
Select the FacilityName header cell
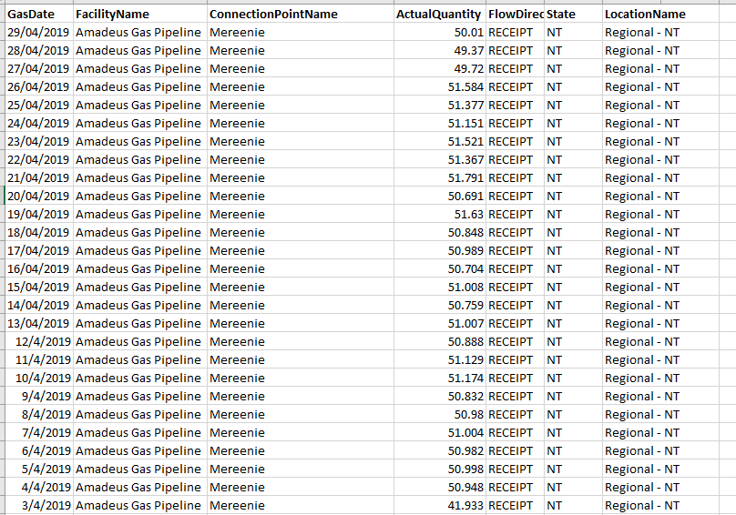(x=140, y=14)
